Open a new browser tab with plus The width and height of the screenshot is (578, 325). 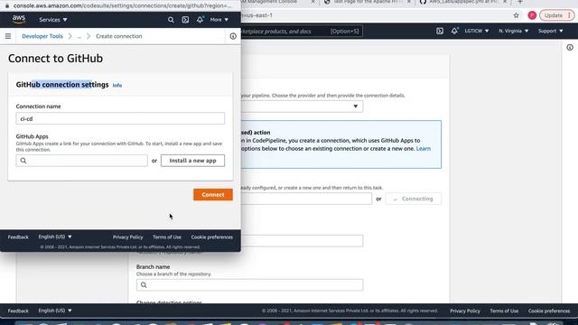click(520, 2)
